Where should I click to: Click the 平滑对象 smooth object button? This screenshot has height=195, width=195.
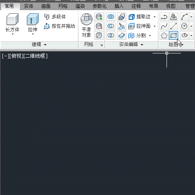click(x=87, y=25)
